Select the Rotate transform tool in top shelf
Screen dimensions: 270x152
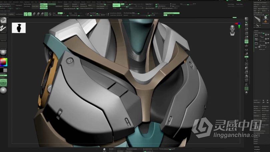(42, 14)
